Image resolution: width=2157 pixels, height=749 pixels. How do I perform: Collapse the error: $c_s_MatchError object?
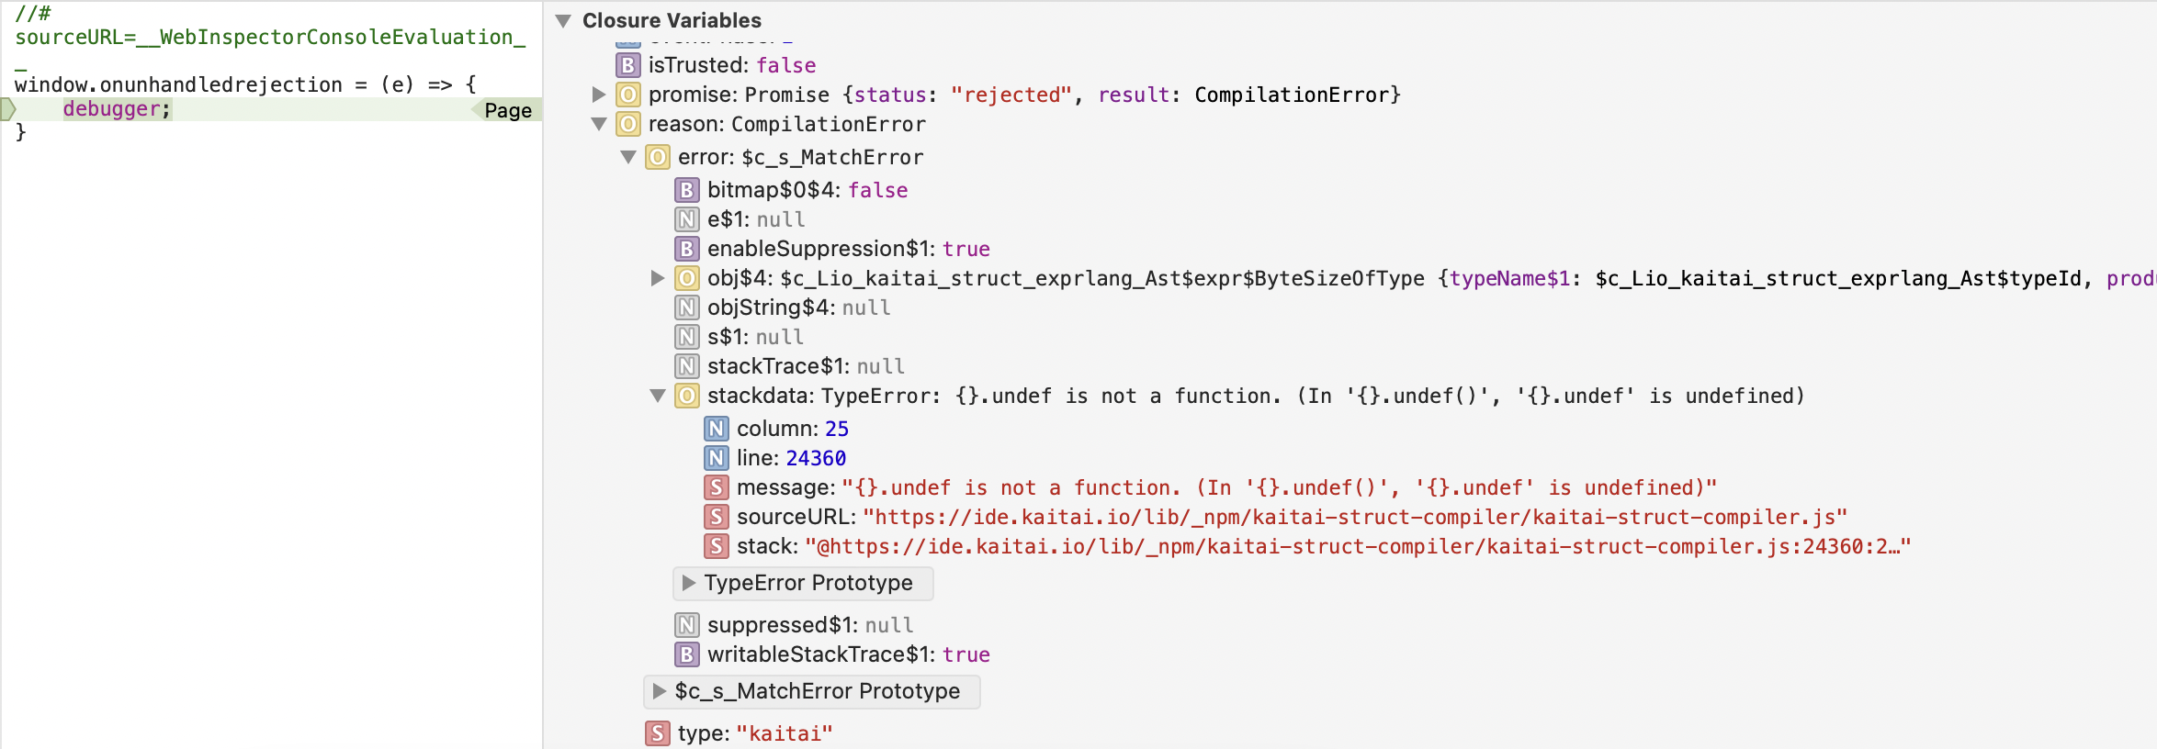click(628, 157)
